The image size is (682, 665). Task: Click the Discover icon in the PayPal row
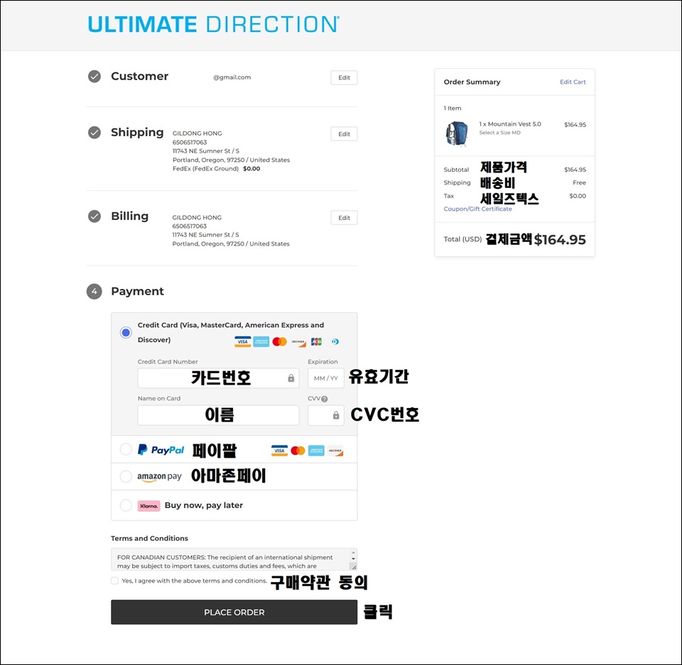point(335,451)
